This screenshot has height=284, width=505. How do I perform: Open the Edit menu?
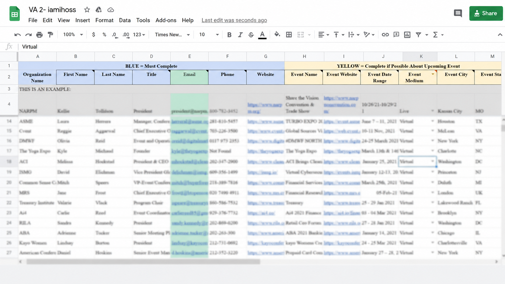point(47,20)
